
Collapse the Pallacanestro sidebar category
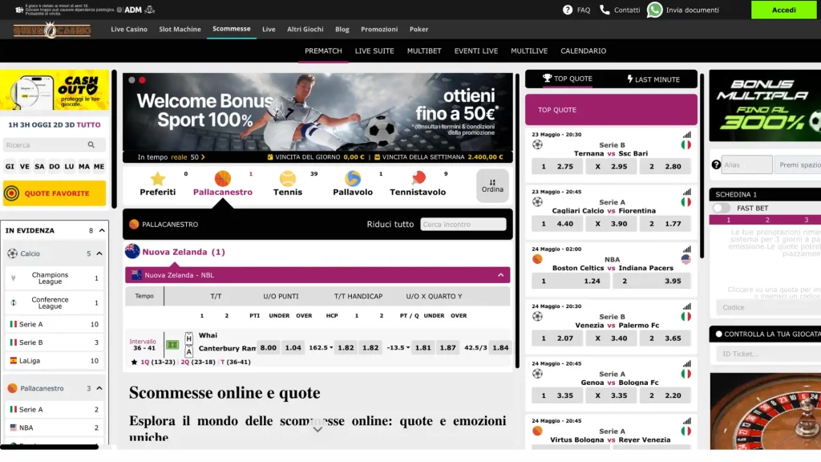[x=99, y=388]
